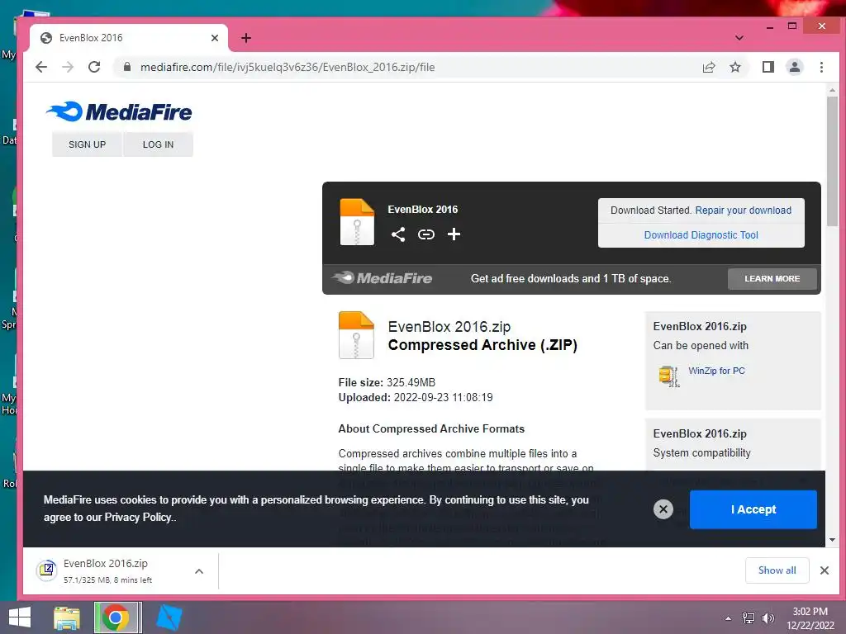
Task: Copy link icon under EvenBlox 2016
Action: [426, 234]
